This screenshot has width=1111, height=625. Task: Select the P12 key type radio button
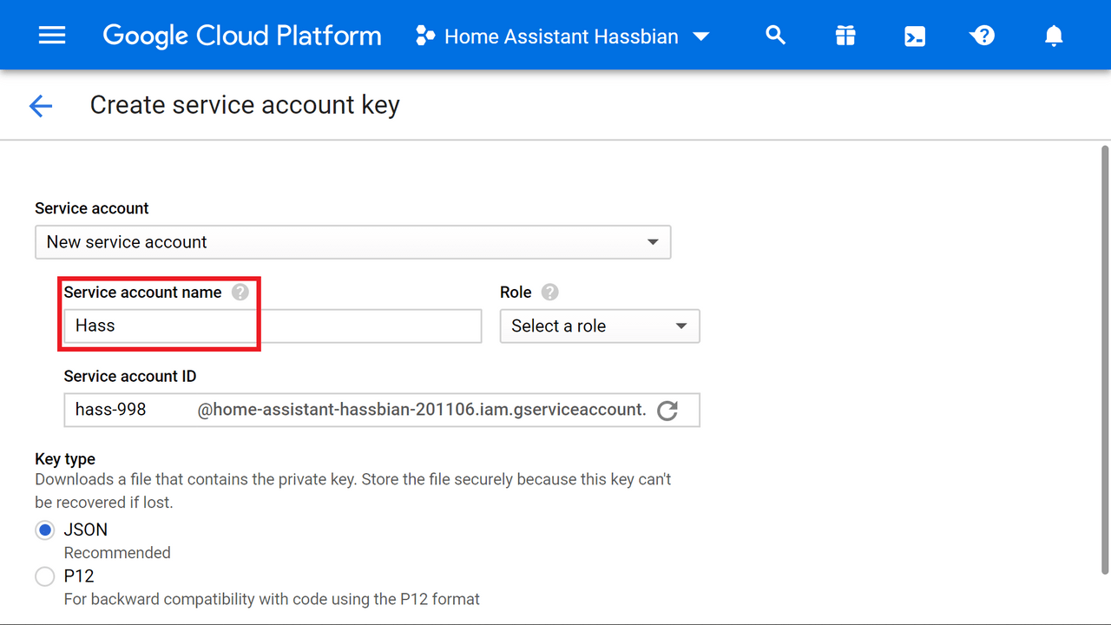(45, 576)
